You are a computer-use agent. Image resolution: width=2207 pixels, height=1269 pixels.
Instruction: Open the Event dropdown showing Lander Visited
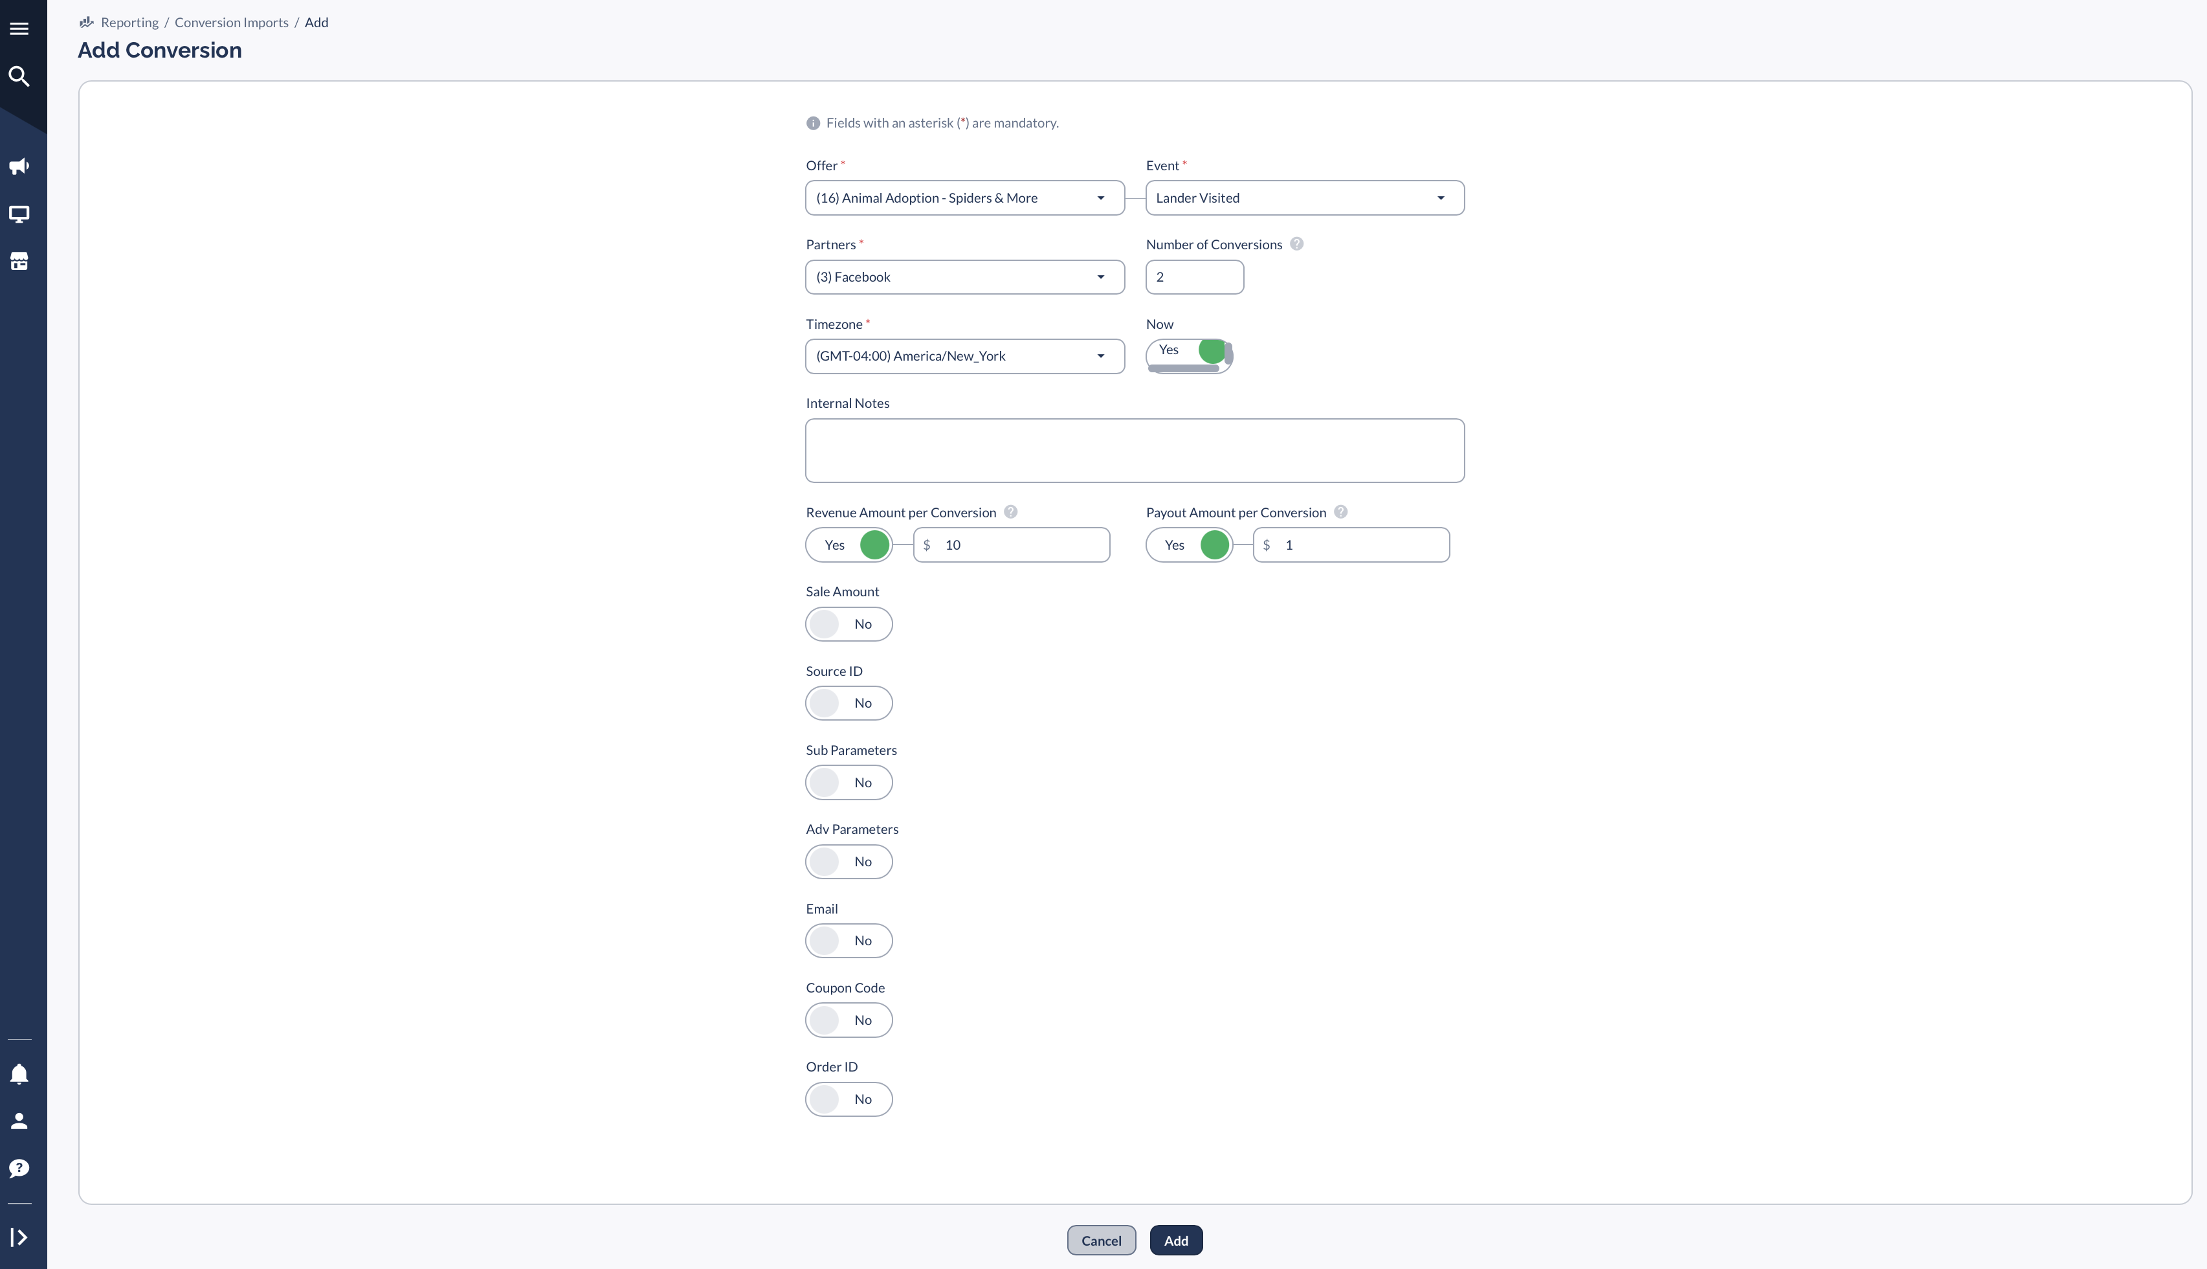(1305, 198)
